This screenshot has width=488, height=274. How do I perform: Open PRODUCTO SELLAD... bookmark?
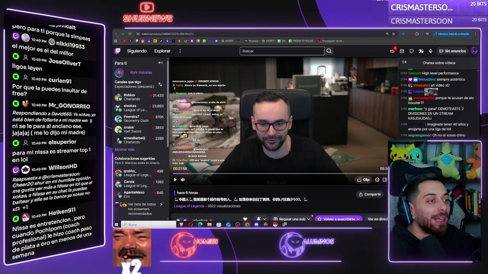[x=302, y=41]
